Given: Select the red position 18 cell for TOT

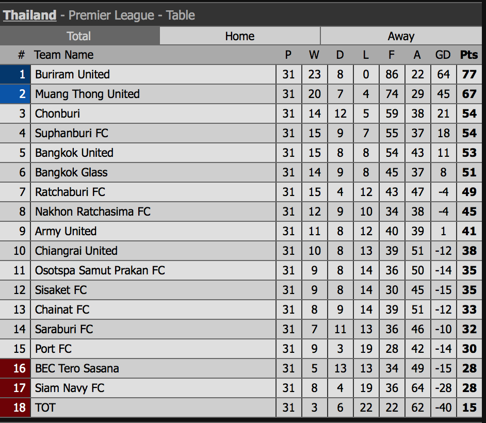Looking at the screenshot, I should pyautogui.click(x=15, y=408).
